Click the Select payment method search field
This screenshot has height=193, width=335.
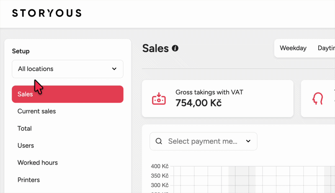(x=204, y=141)
